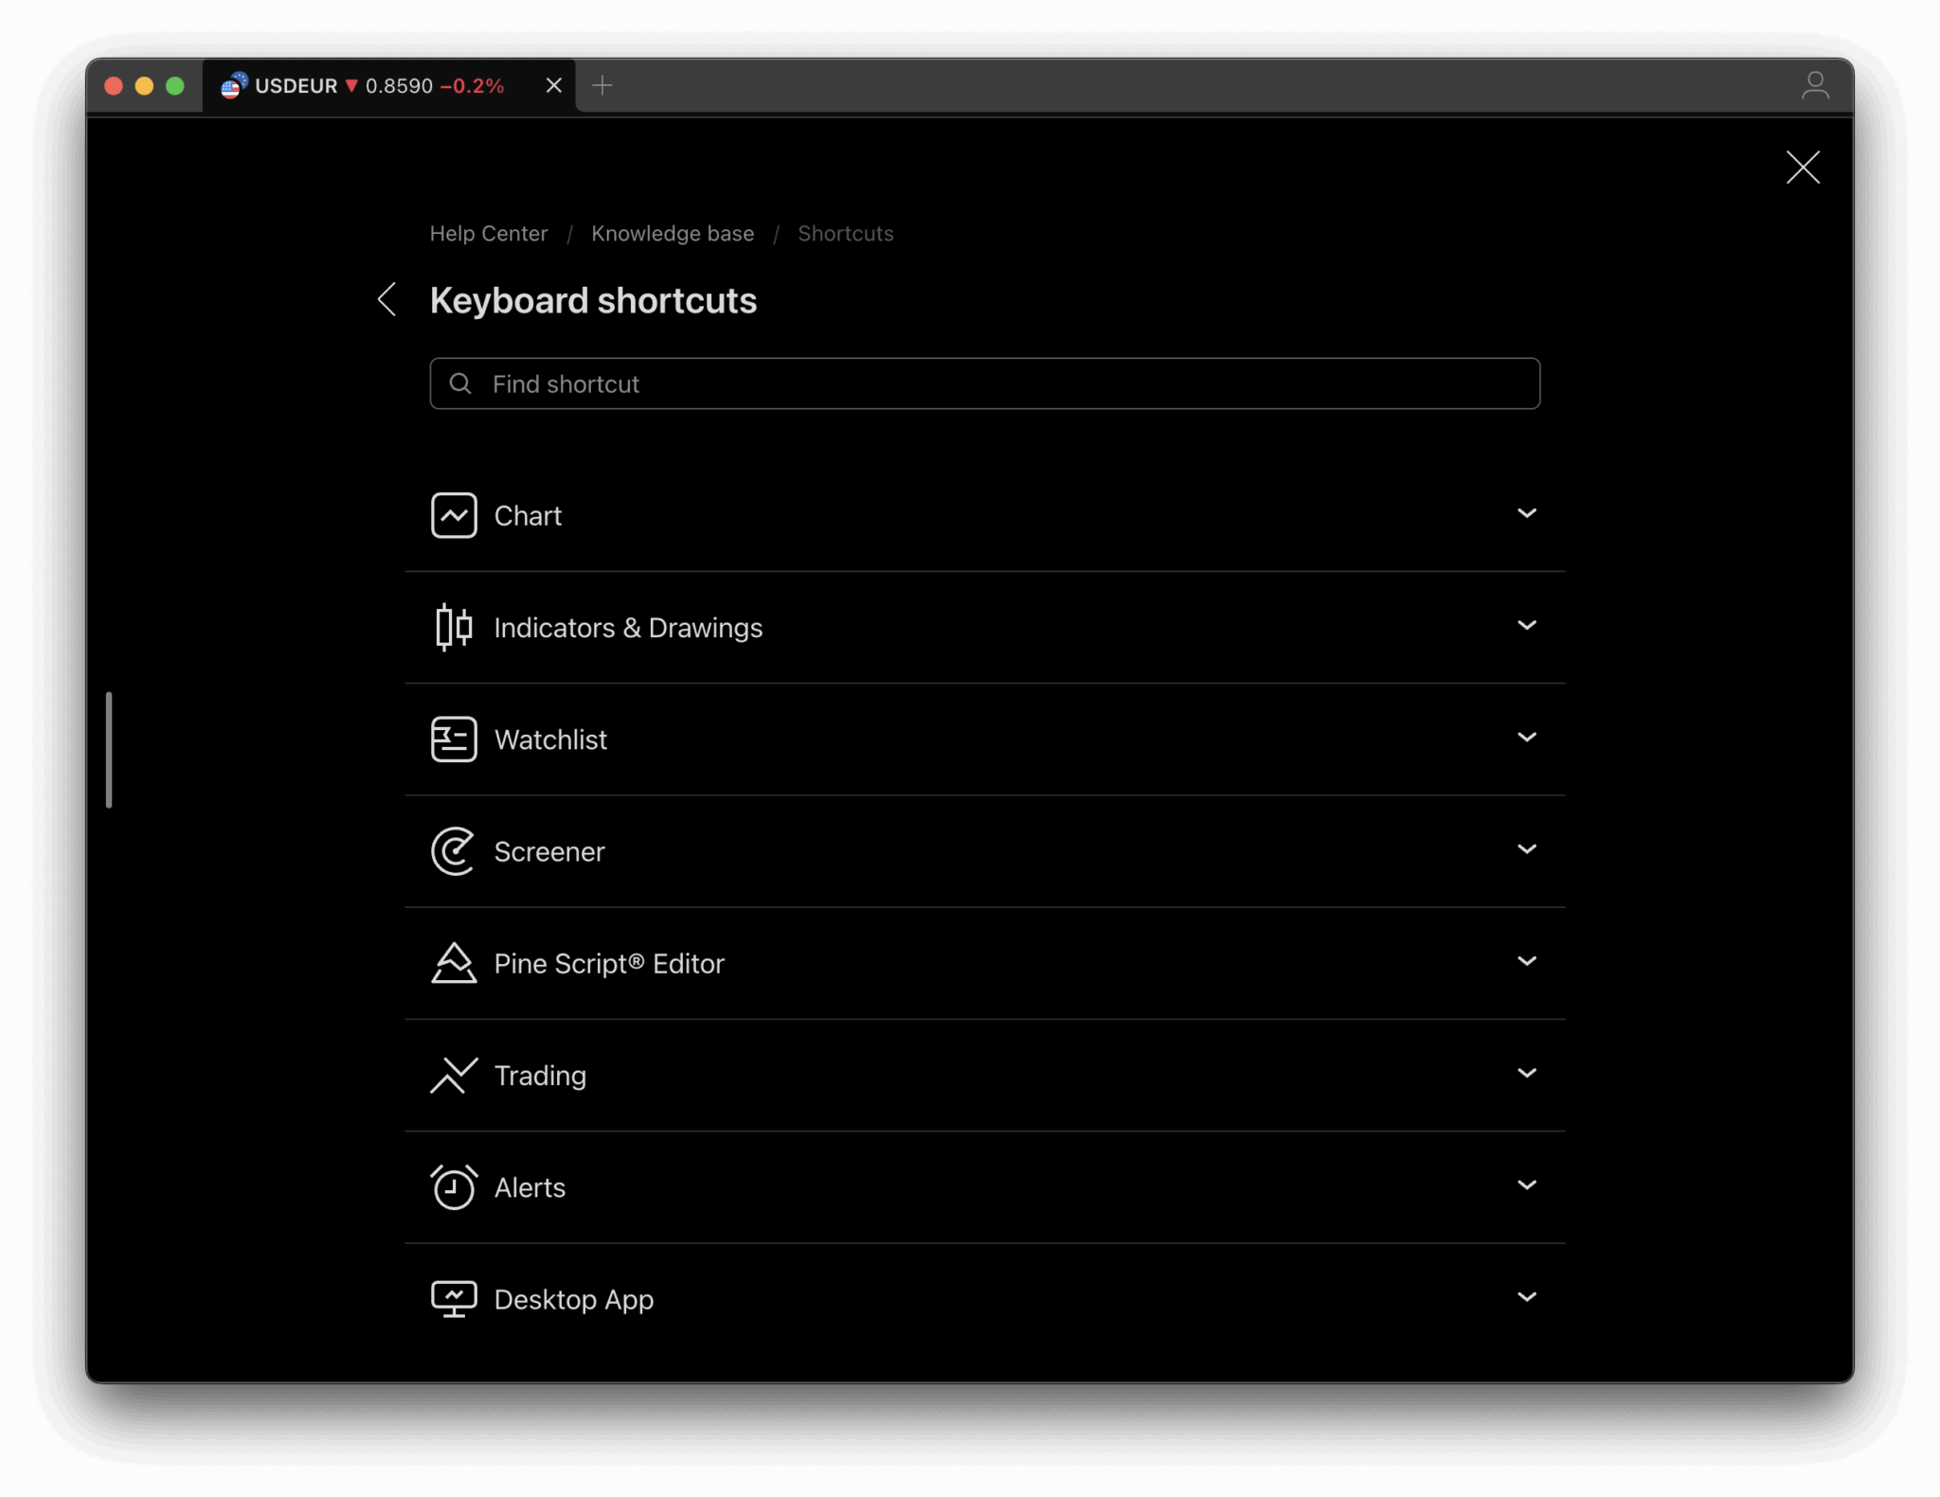Click the Watchlist section icon
This screenshot has width=1940, height=1497.
[454, 739]
